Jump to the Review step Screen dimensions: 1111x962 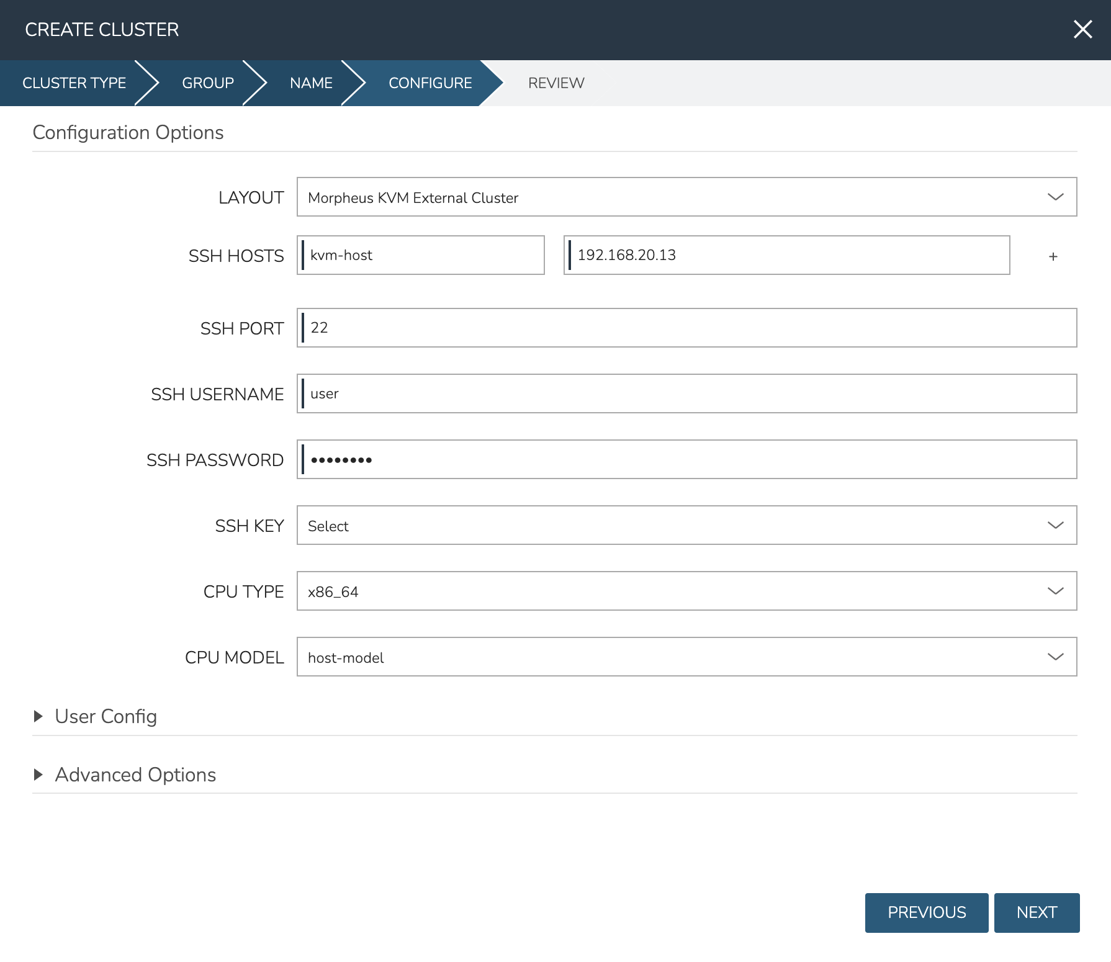click(556, 83)
